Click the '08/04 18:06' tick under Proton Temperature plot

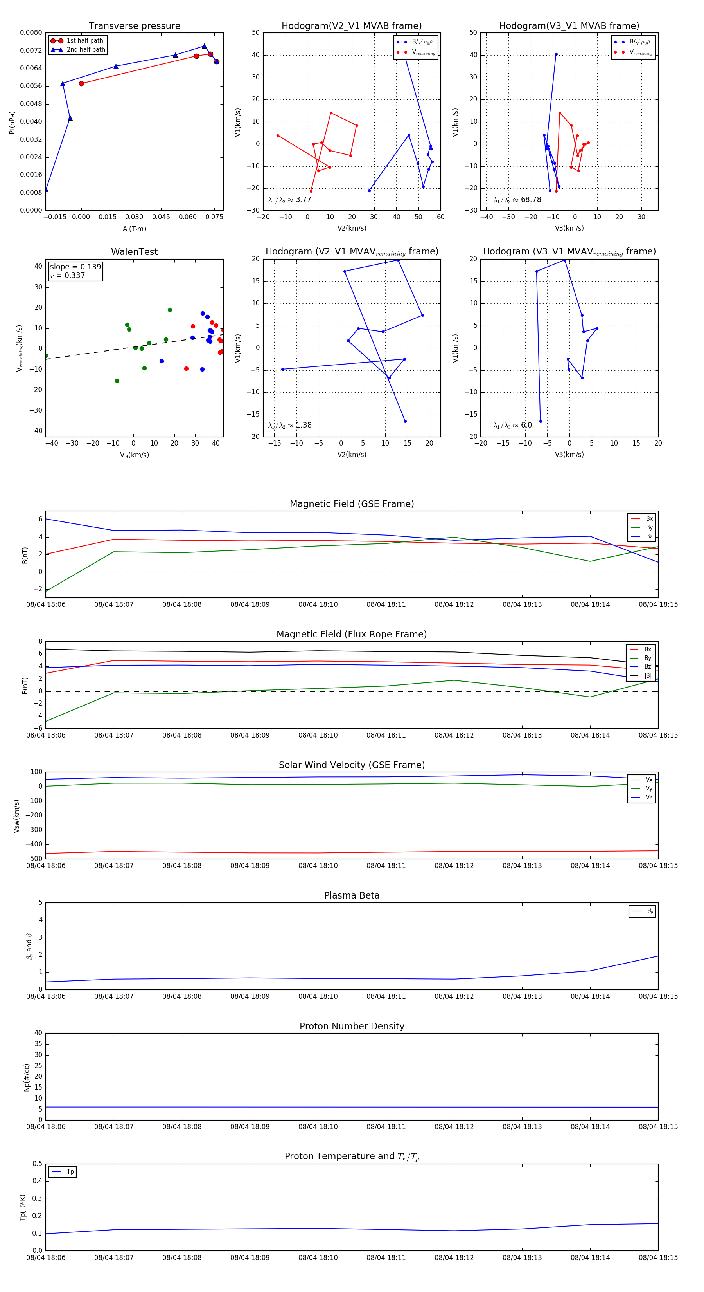tap(46, 1258)
